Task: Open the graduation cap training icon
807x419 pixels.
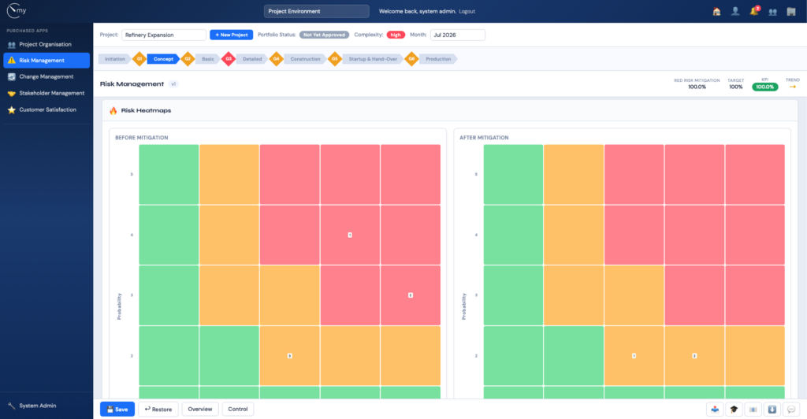Action: click(x=734, y=410)
